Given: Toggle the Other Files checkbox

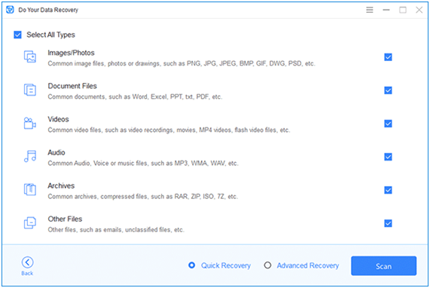Looking at the screenshot, I should pyautogui.click(x=388, y=223).
